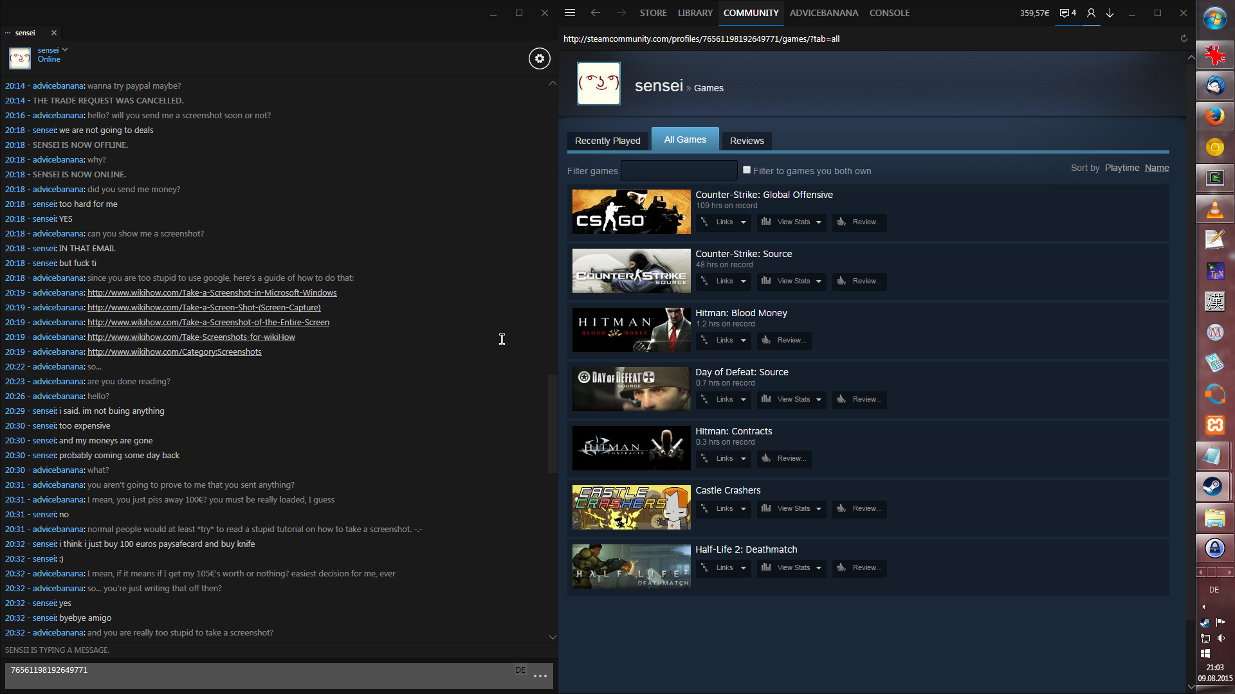Screen dimensions: 1235x694
Task: Open the downloads arrow icon
Action: tap(1110, 13)
